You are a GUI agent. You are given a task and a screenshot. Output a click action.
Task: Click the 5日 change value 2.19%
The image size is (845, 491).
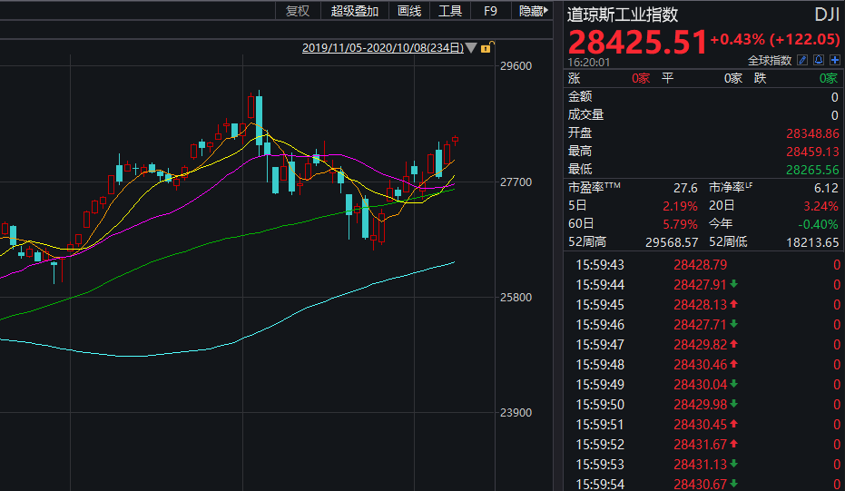coord(680,206)
